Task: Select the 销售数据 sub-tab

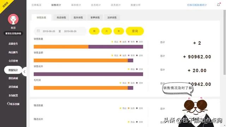Action: pos(41,18)
